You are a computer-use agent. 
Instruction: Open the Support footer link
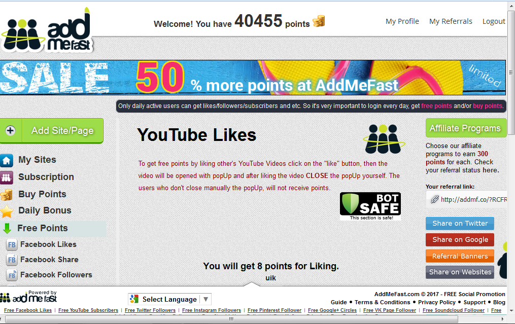(x=474, y=302)
